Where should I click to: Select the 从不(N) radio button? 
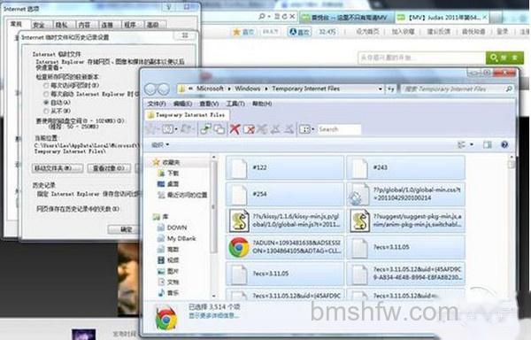click(x=46, y=111)
